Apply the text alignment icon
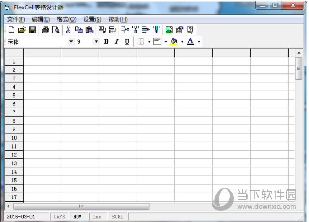309x222 pixels. pos(158,41)
